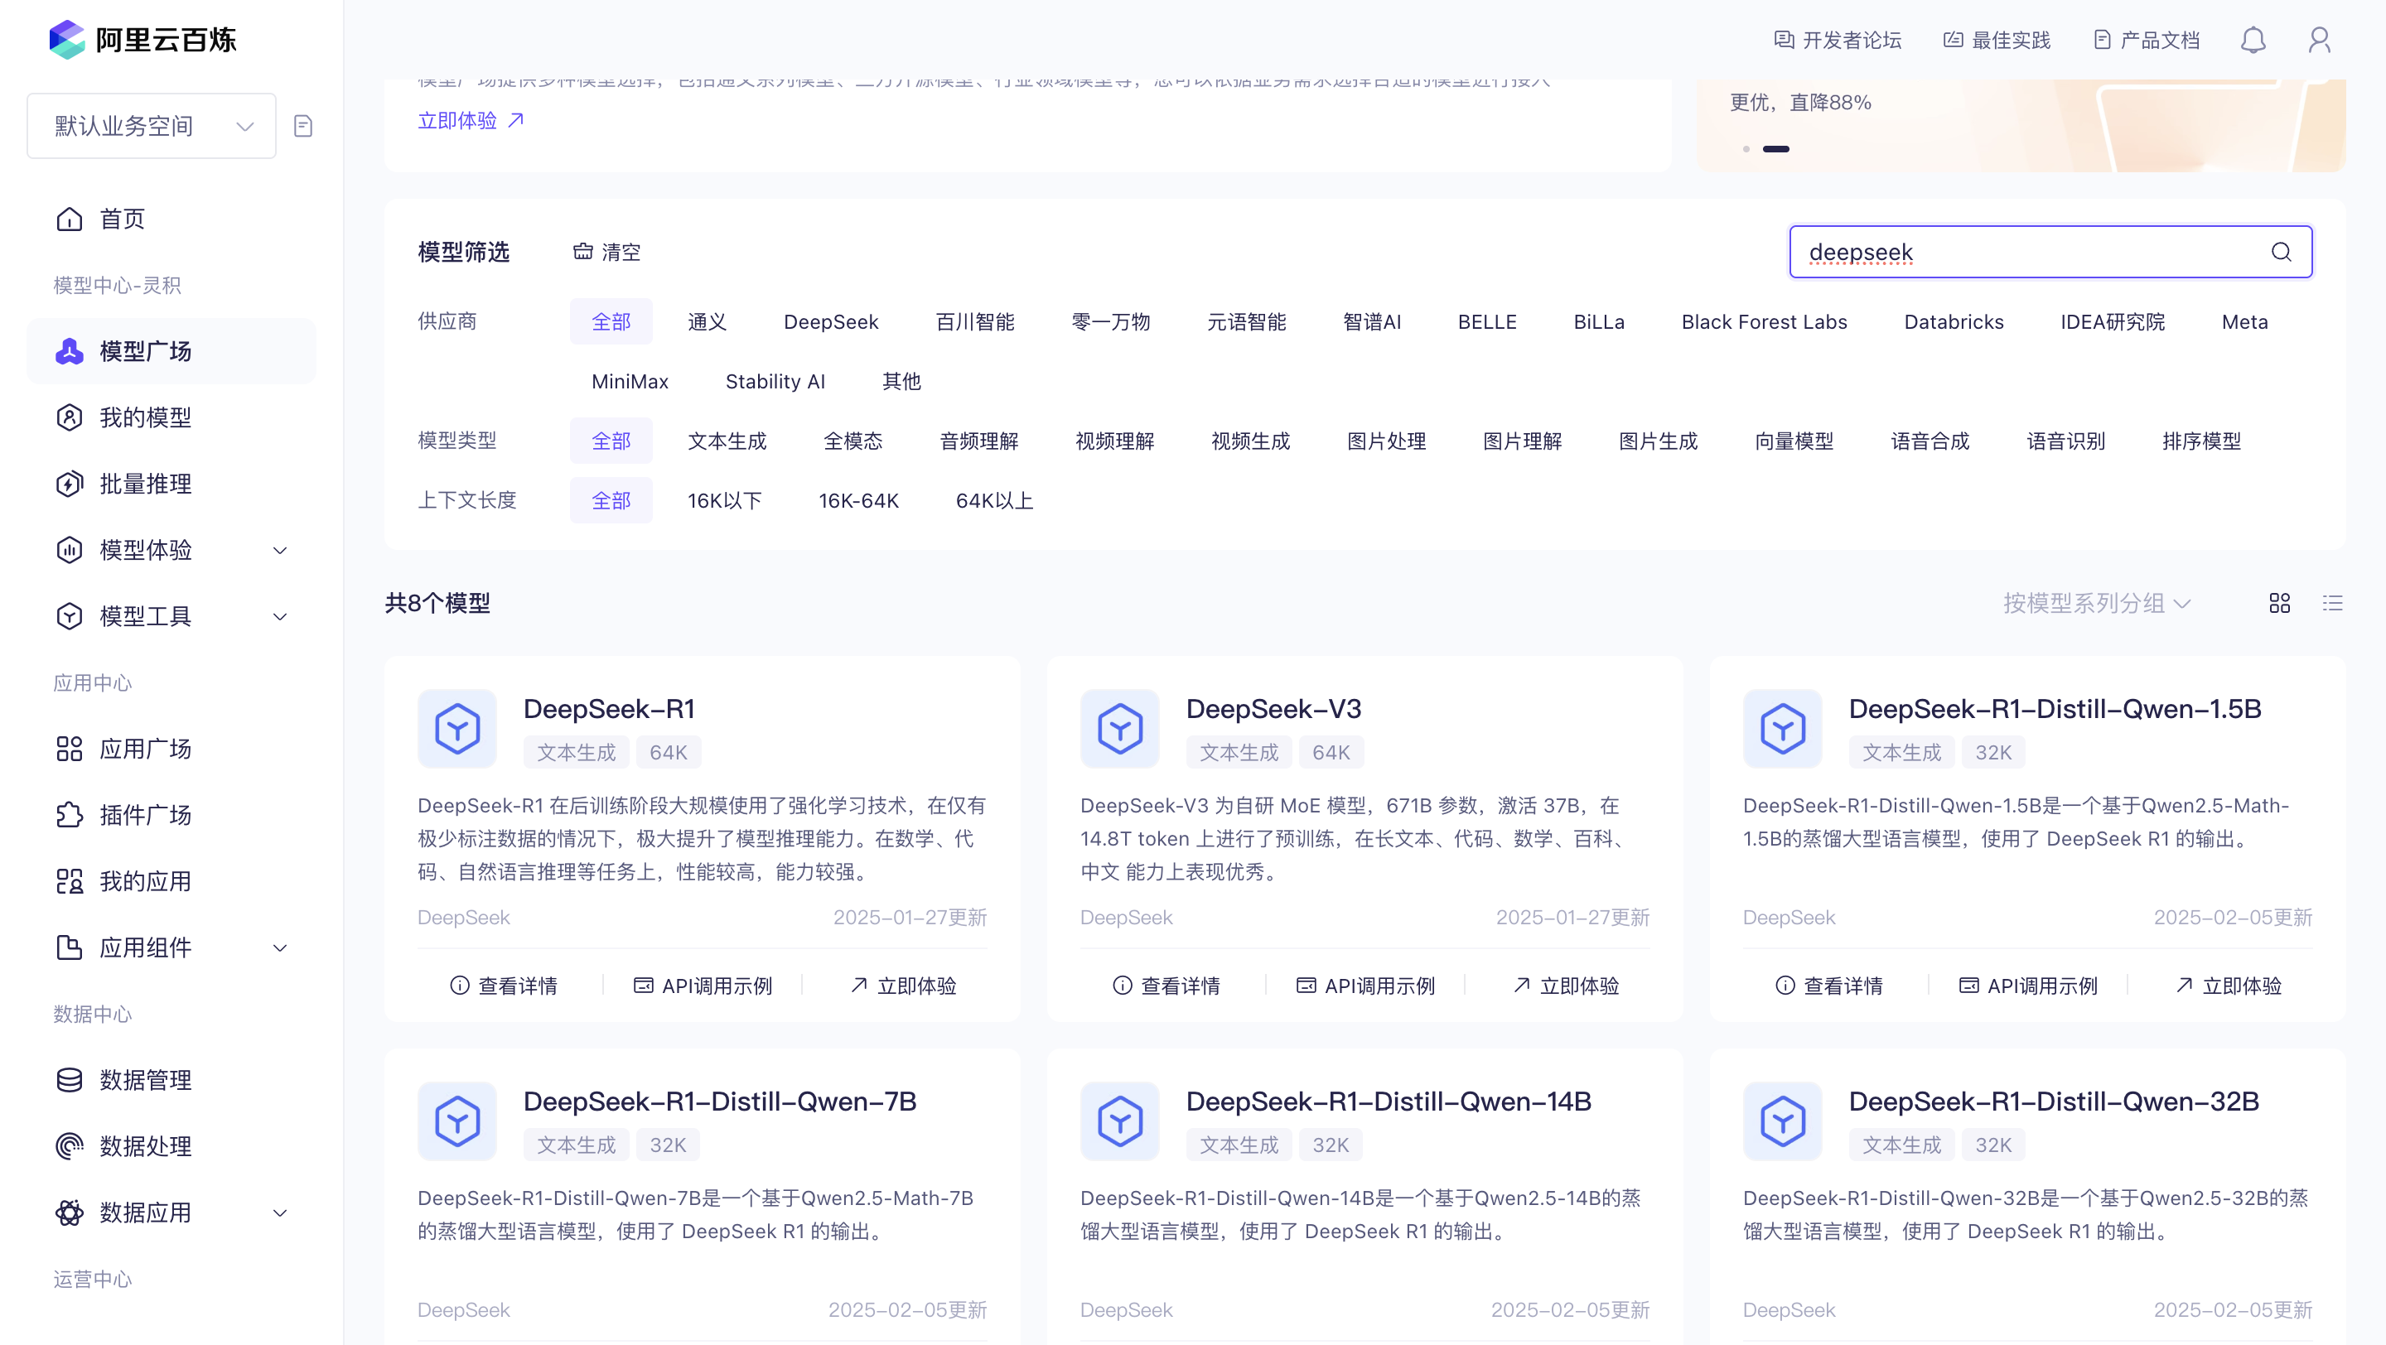Open the notification bell
Viewport: 2386px width, 1345px height.
pos(2253,40)
